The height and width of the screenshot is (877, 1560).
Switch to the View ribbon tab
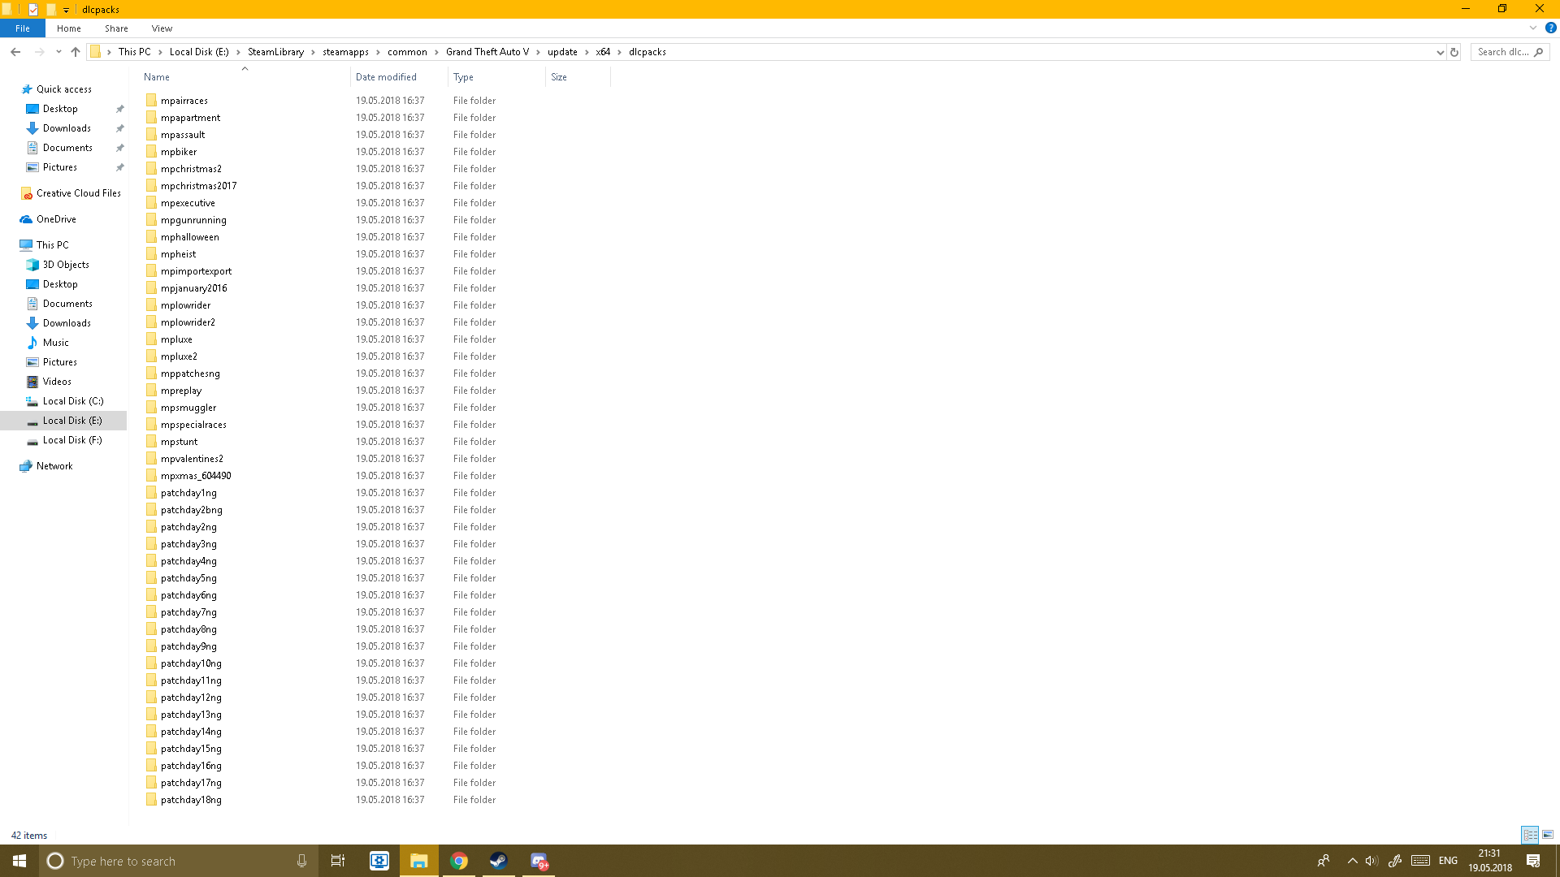coord(162,28)
